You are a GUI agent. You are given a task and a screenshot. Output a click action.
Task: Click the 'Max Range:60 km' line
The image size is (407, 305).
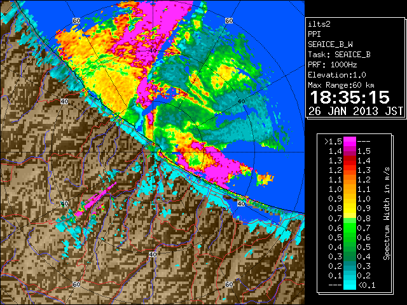[341, 85]
